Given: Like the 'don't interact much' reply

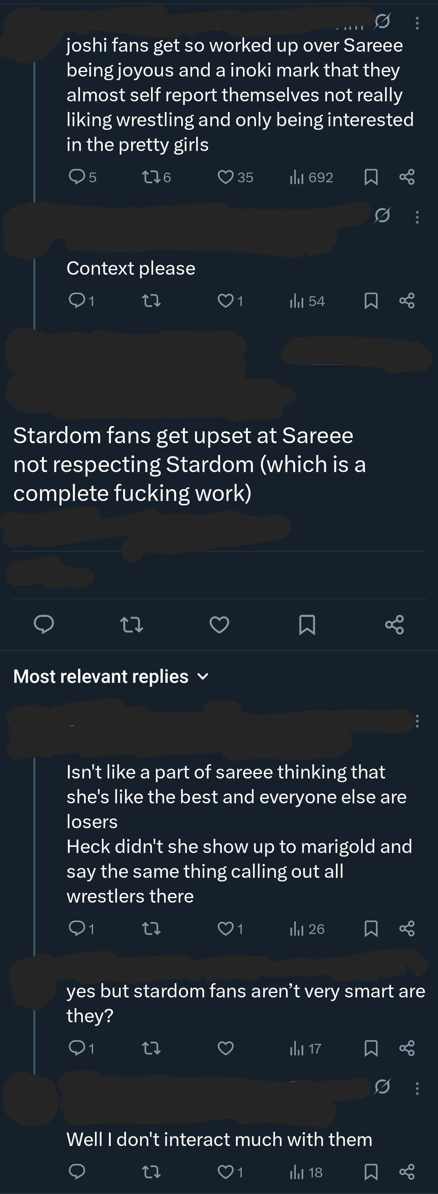Looking at the screenshot, I should [x=226, y=1172].
